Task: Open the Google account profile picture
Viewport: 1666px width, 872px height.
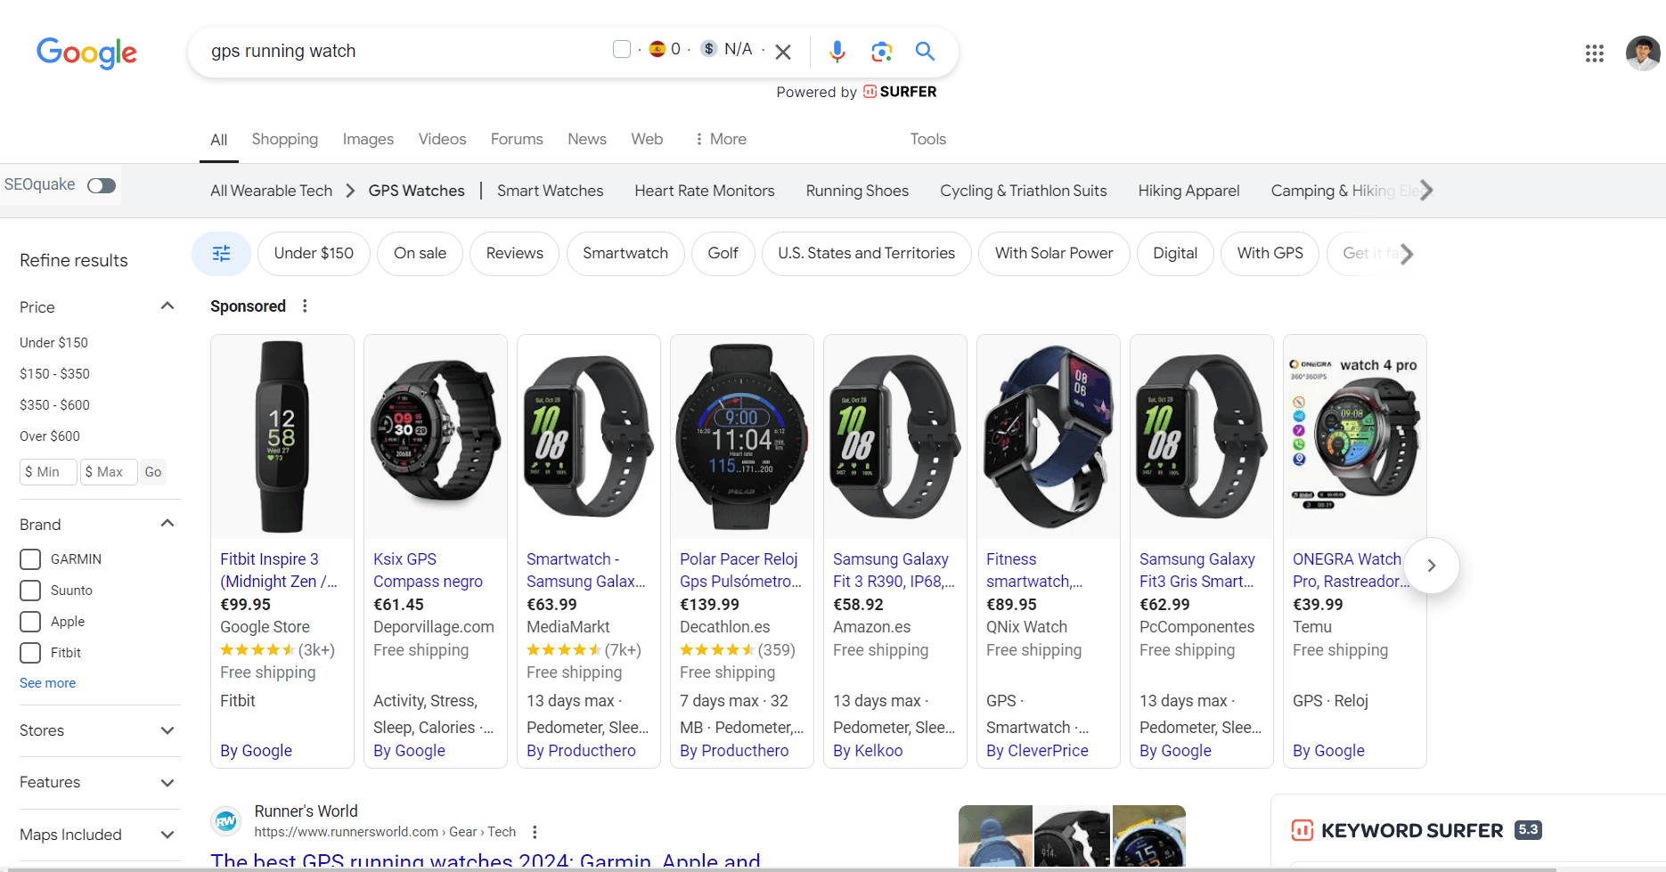Action: point(1643,53)
